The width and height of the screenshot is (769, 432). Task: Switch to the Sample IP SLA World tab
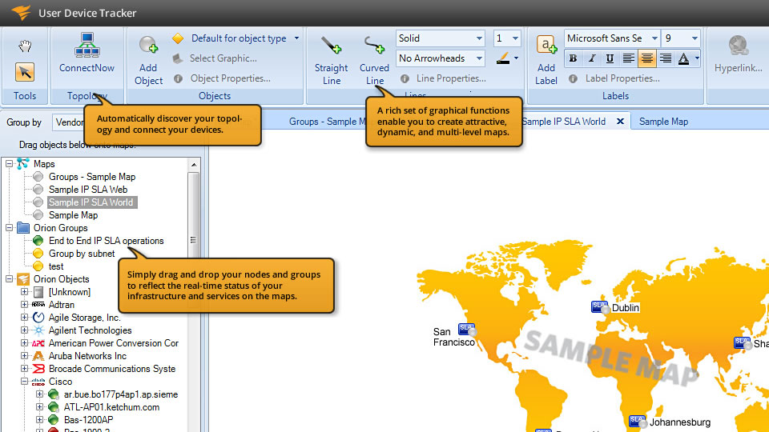pos(564,122)
